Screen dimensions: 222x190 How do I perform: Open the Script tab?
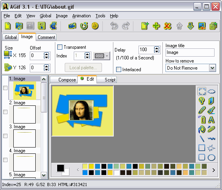(110, 80)
